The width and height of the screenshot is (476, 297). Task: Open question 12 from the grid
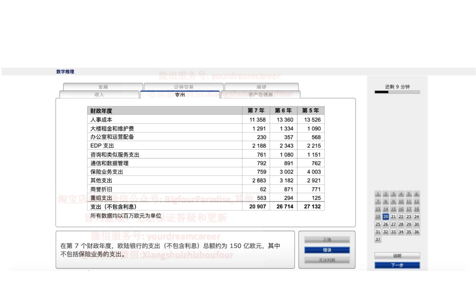click(x=416, y=201)
